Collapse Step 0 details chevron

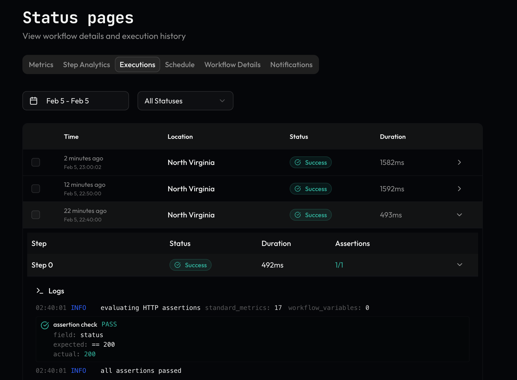[459, 265]
